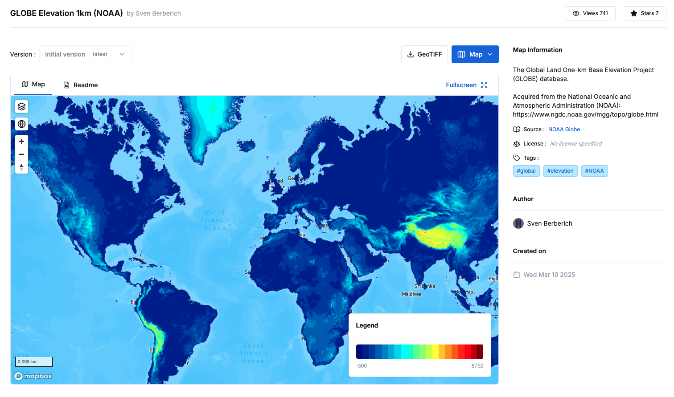Select the #NOAA tag
The width and height of the screenshot is (674, 397).
595,171
